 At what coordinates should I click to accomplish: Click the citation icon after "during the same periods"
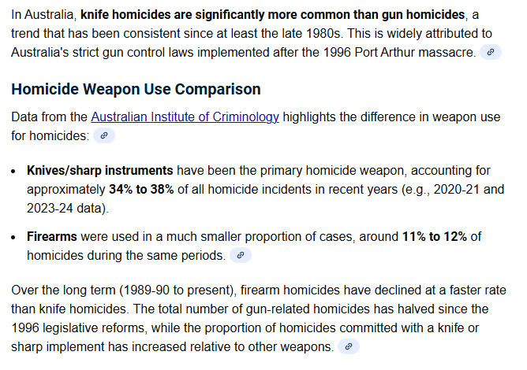(241, 255)
